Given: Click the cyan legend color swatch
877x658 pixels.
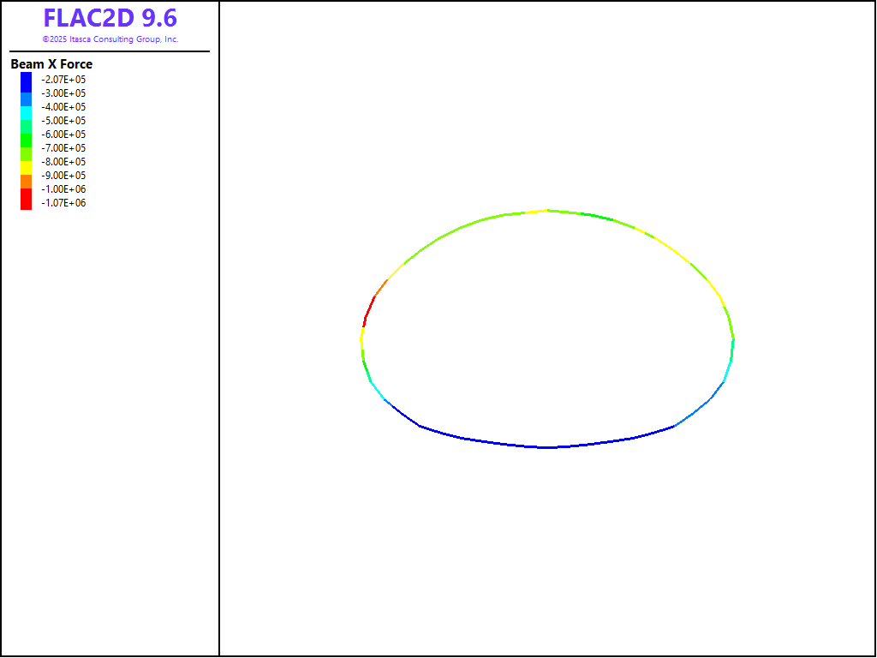Looking at the screenshot, I should pos(26,111).
